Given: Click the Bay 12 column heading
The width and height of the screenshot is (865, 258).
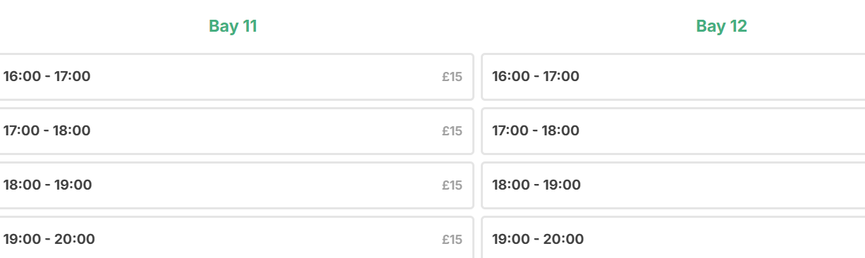Looking at the screenshot, I should pyautogui.click(x=721, y=27).
